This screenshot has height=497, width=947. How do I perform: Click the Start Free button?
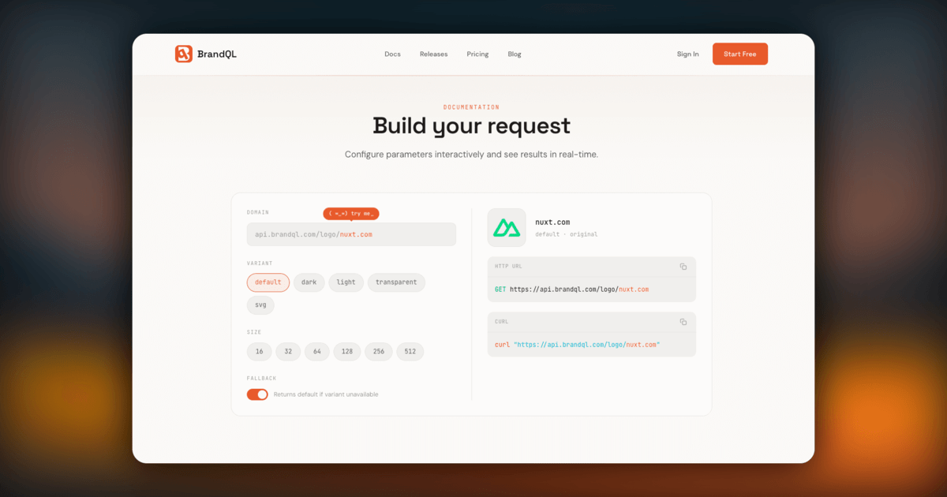tap(740, 54)
